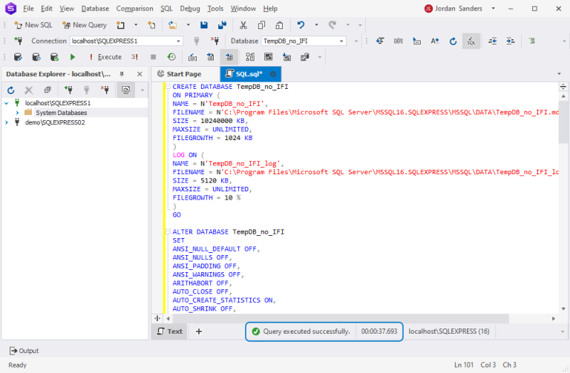570x373 pixels.
Task: Open the Database combo box
Action: click(303, 41)
